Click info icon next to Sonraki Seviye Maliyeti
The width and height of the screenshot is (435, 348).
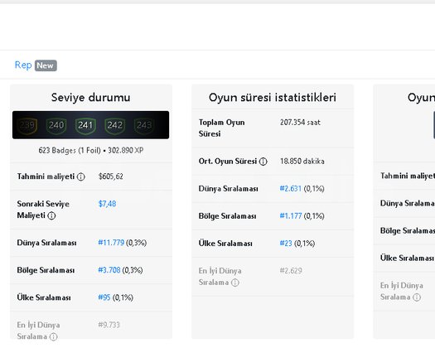click(51, 215)
